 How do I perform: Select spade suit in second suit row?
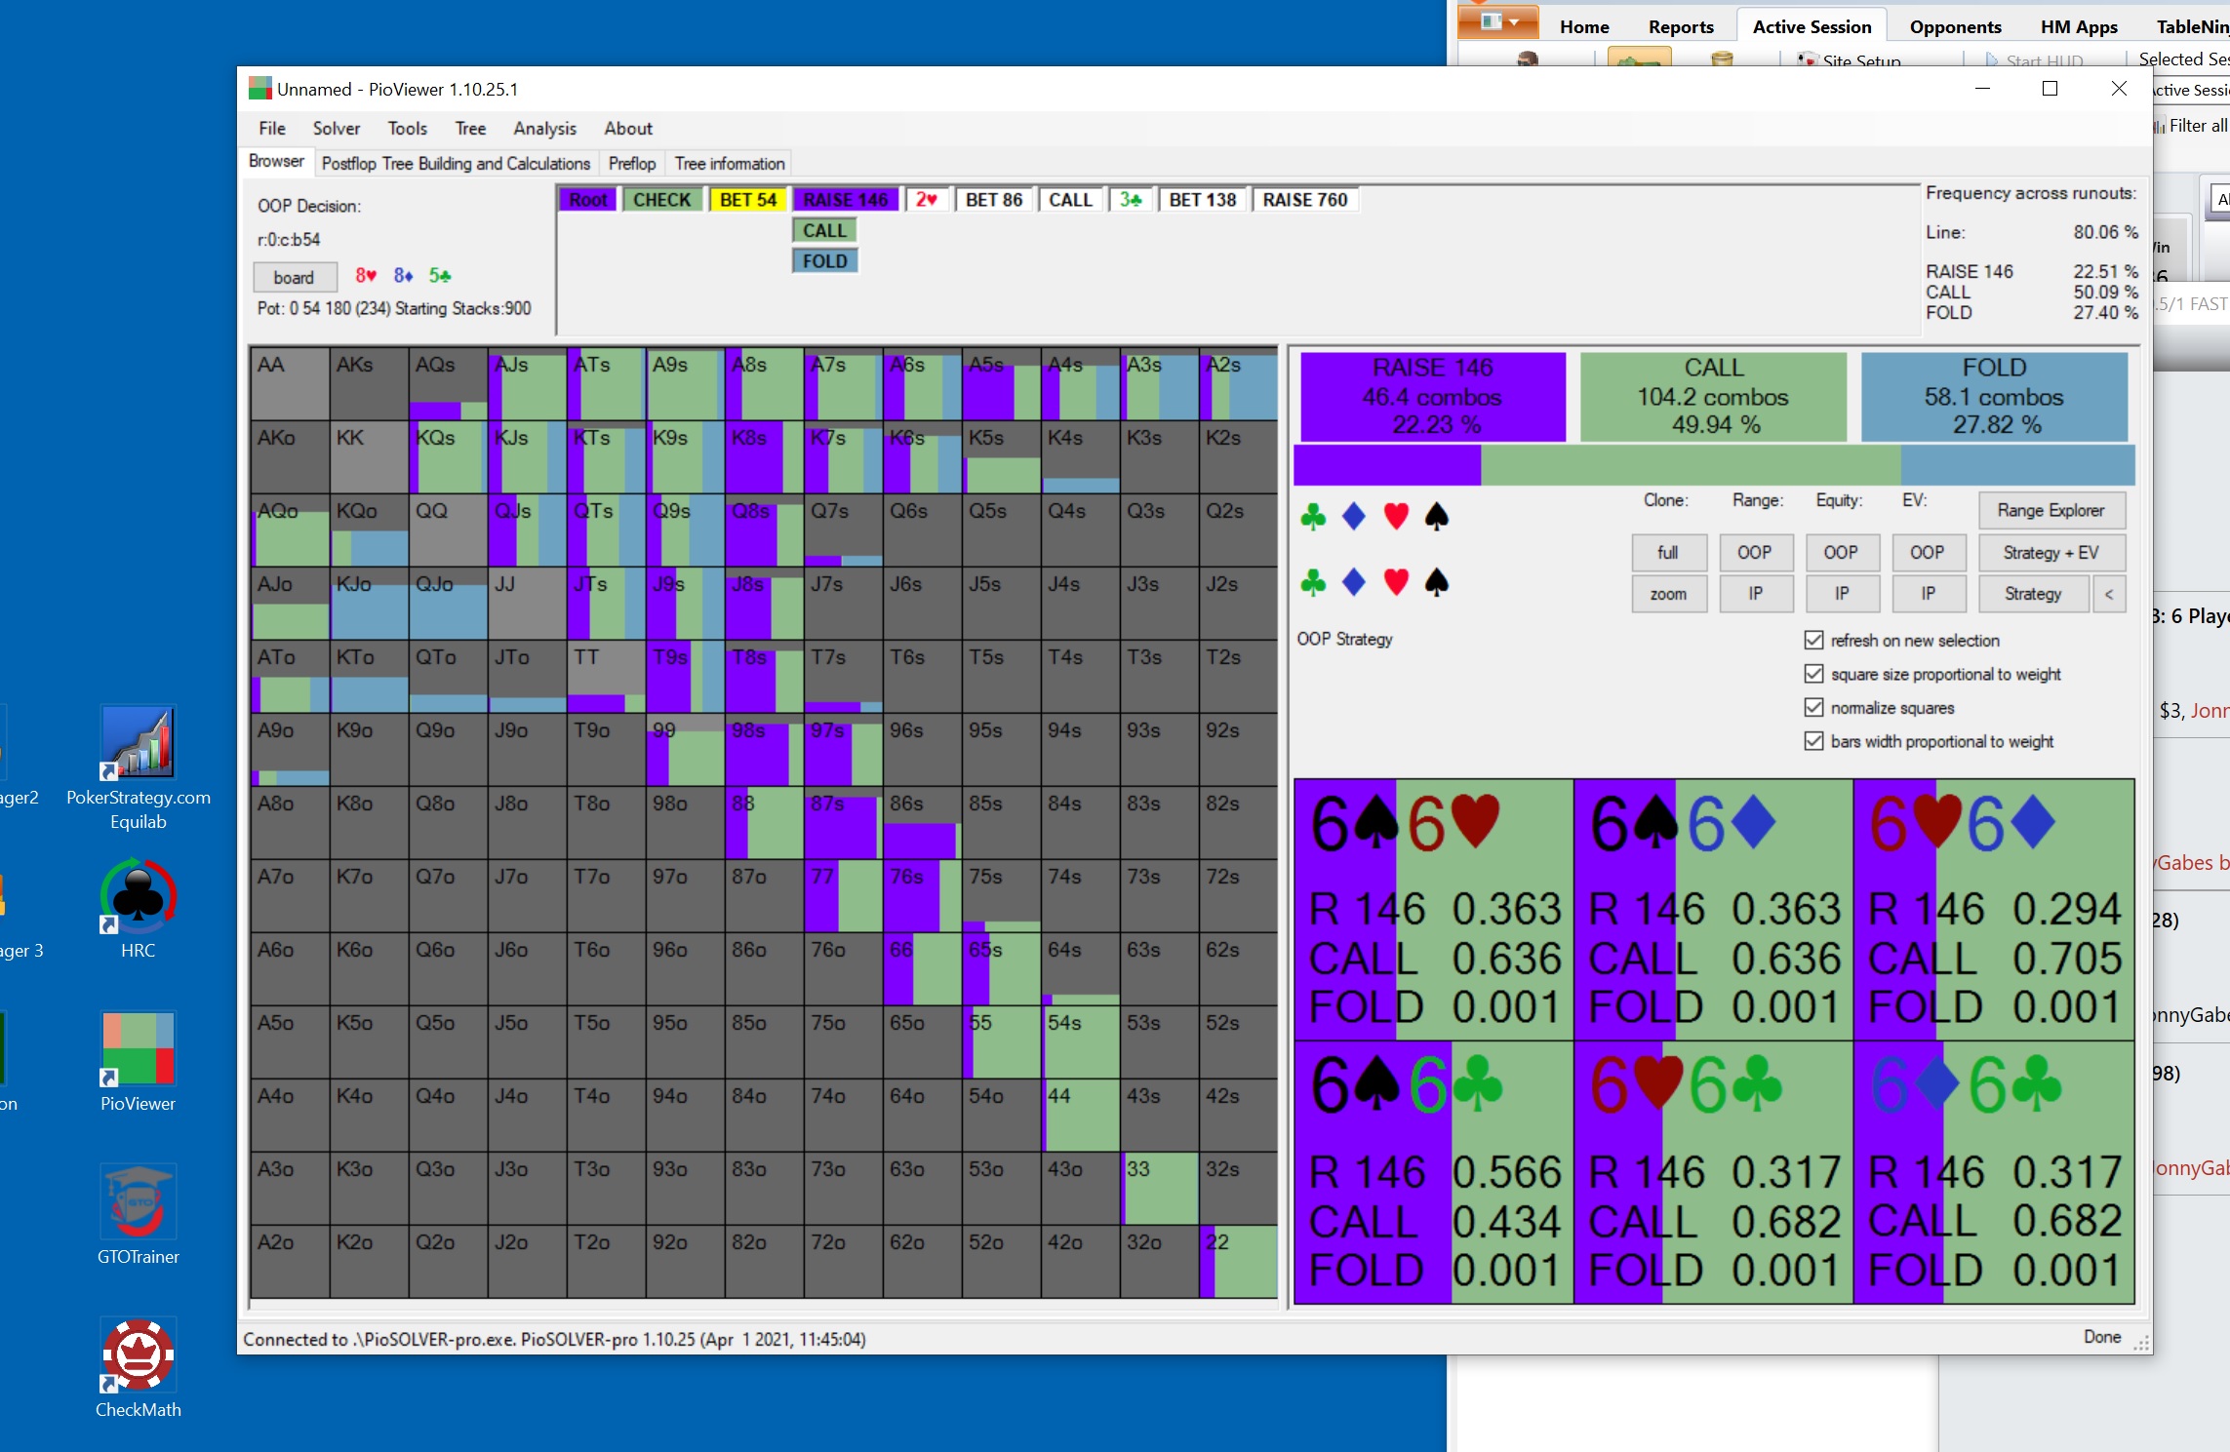click(1436, 582)
